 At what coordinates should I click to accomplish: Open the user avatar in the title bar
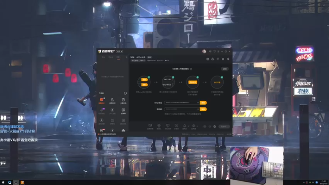tap(204, 51)
